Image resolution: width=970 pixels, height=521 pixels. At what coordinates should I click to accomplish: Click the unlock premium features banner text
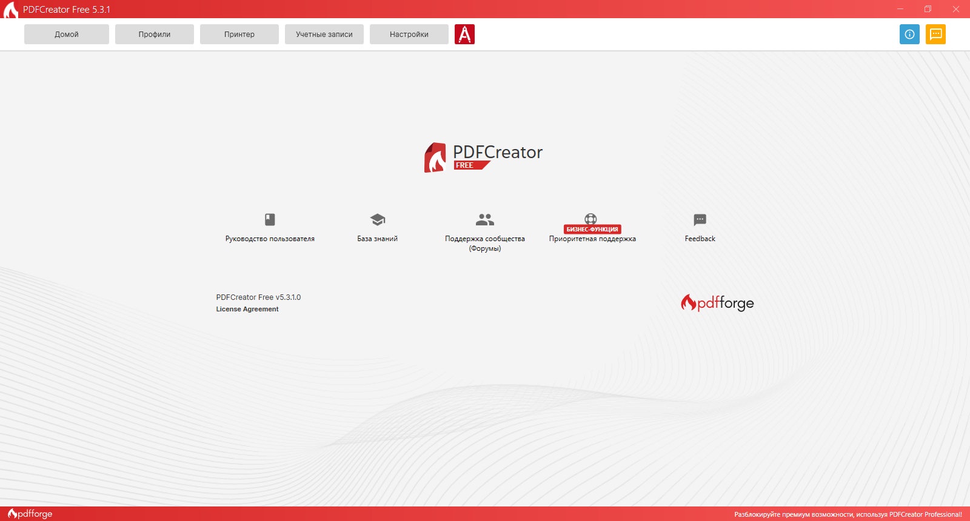tap(848, 514)
